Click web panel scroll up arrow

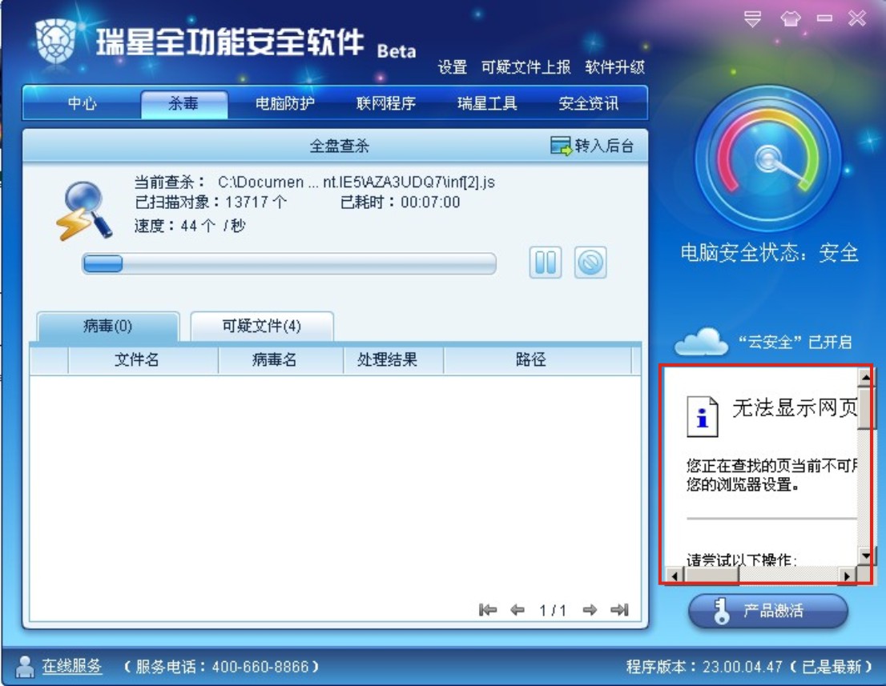[865, 376]
